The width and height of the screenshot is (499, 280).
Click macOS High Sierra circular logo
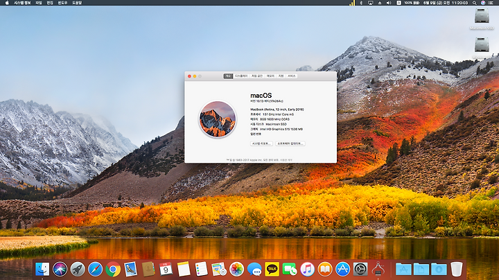[x=218, y=119]
